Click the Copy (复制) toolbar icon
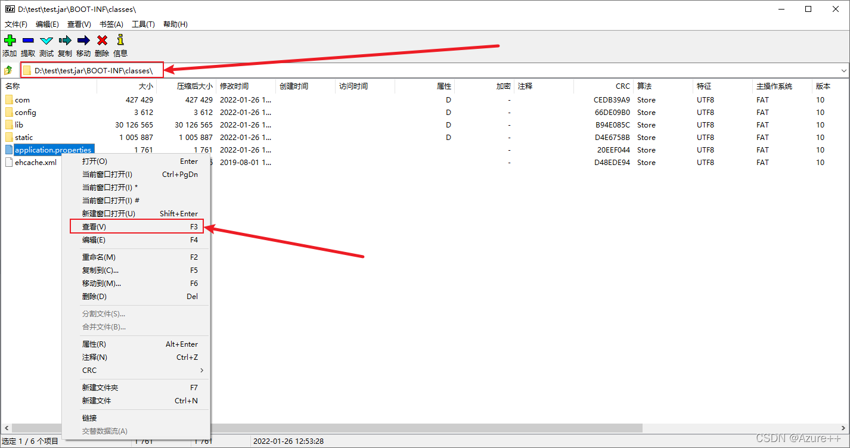 tap(65, 41)
